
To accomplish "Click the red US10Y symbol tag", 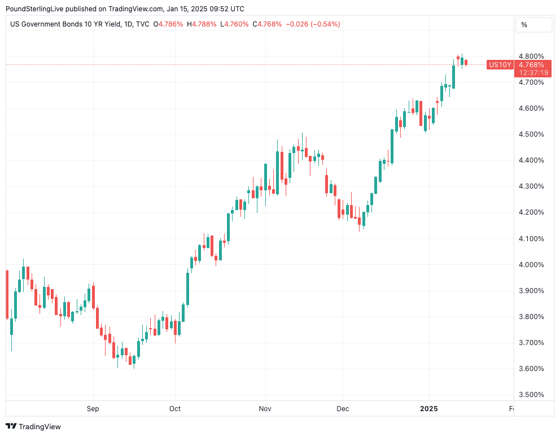I will [x=500, y=65].
